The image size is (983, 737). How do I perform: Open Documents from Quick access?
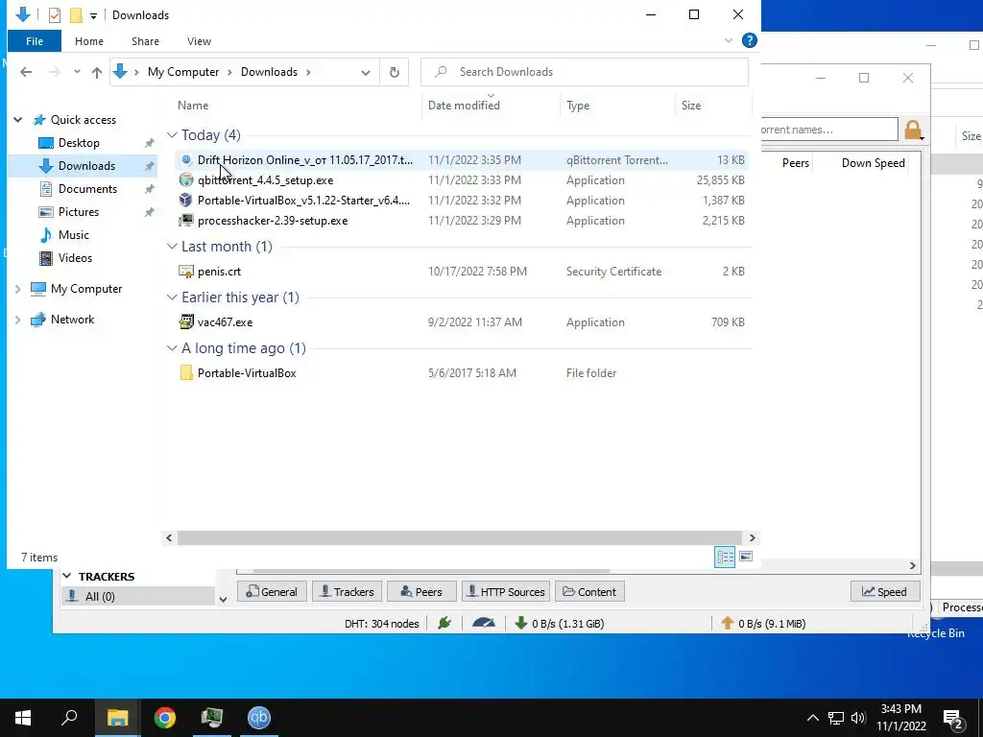[87, 189]
